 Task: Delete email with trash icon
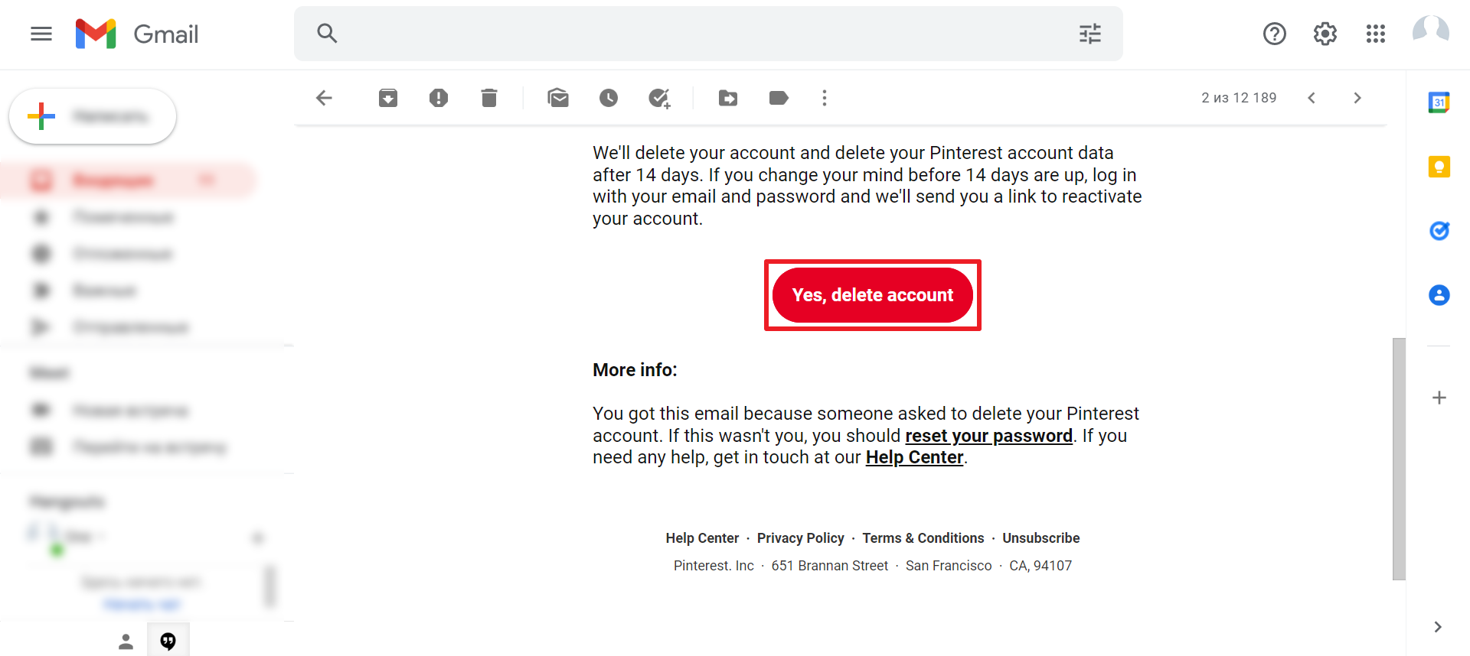(489, 98)
